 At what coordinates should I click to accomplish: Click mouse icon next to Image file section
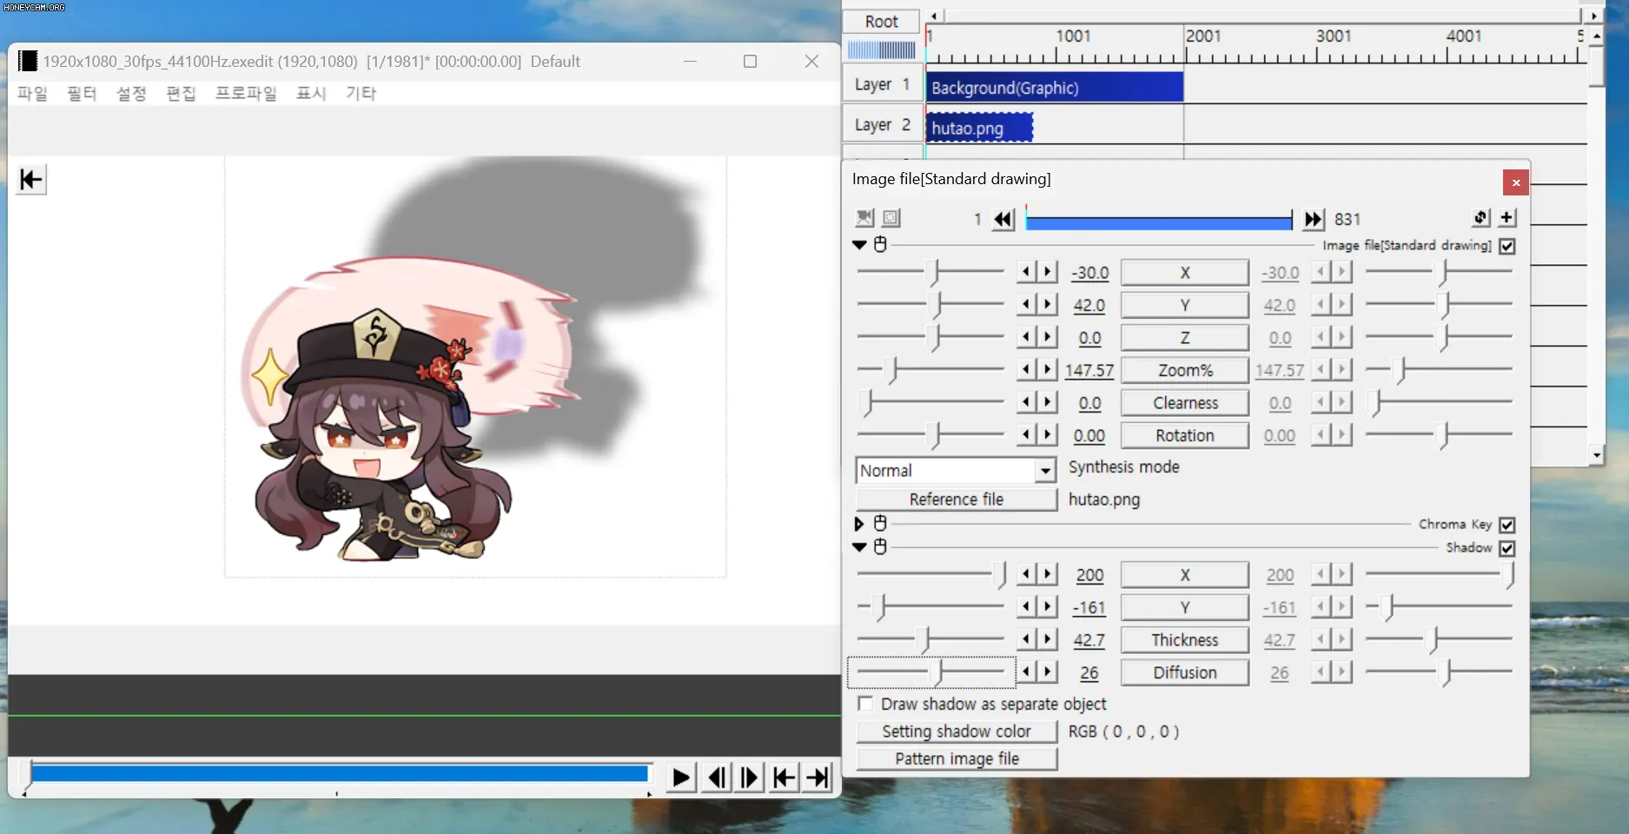880,244
